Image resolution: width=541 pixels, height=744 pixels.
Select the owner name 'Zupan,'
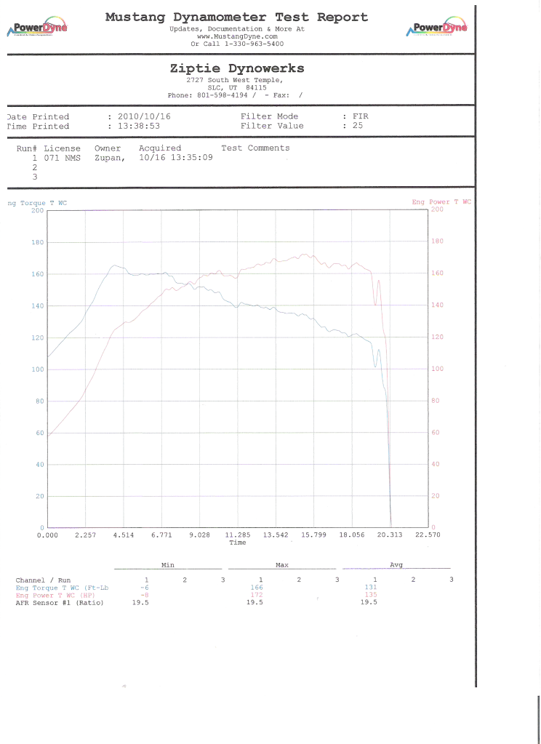[x=110, y=158]
